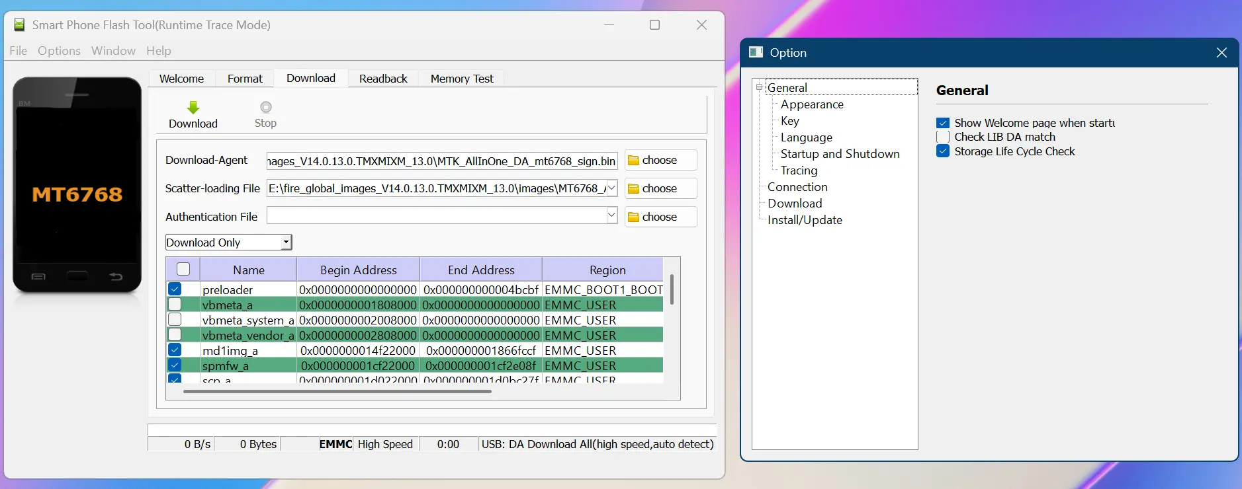1242x489 pixels.
Task: Switch to the Format tab
Action: pyautogui.click(x=245, y=79)
